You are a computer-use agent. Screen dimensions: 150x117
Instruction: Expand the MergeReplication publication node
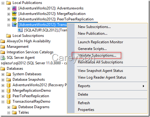(x=9, y=14)
